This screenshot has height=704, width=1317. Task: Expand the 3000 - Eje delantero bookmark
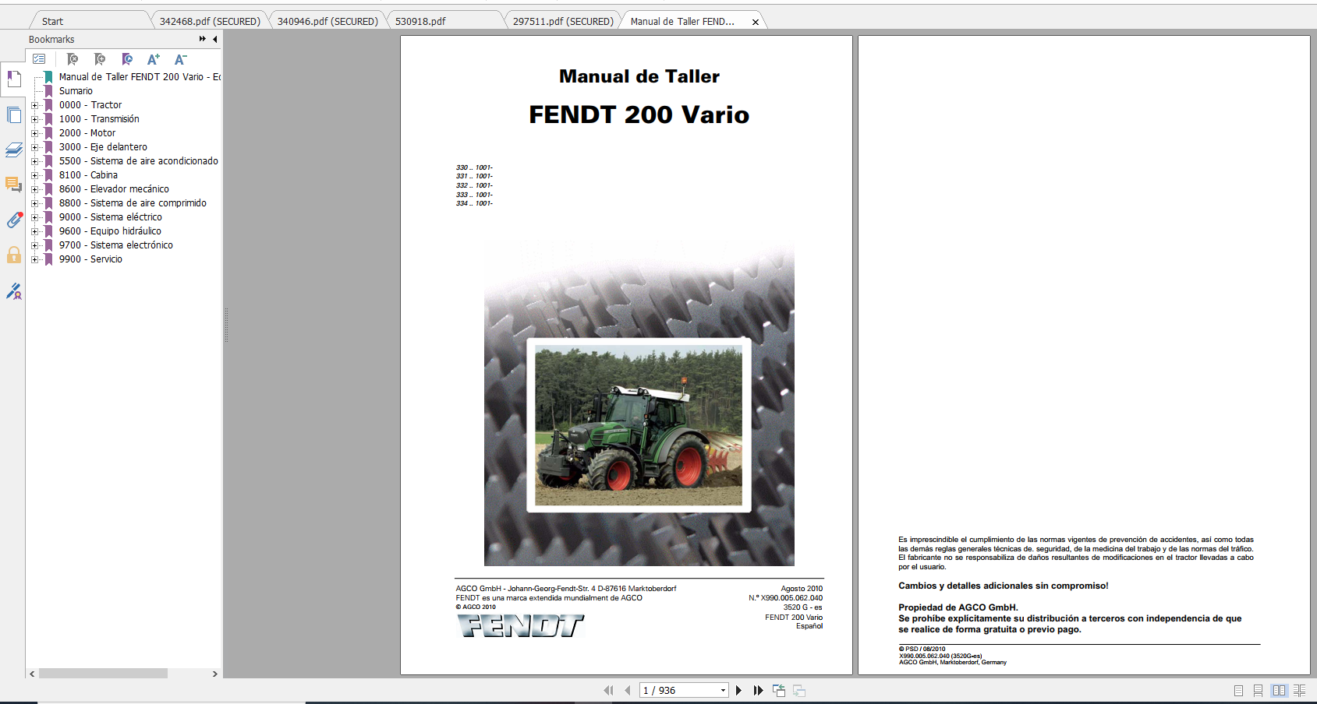[34, 147]
